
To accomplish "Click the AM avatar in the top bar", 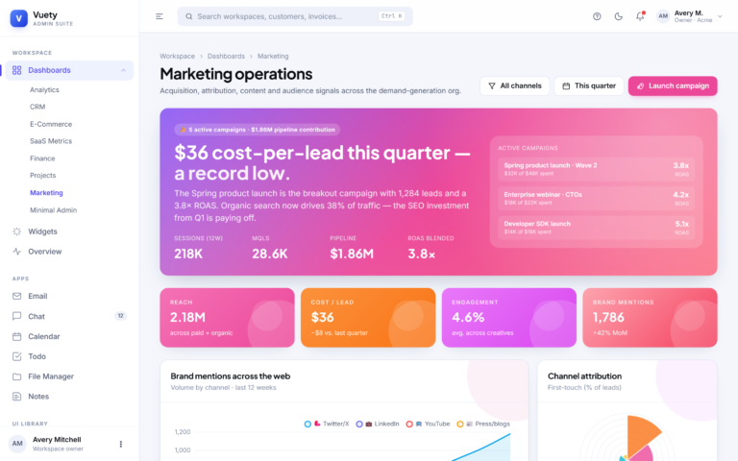I will click(x=663, y=16).
